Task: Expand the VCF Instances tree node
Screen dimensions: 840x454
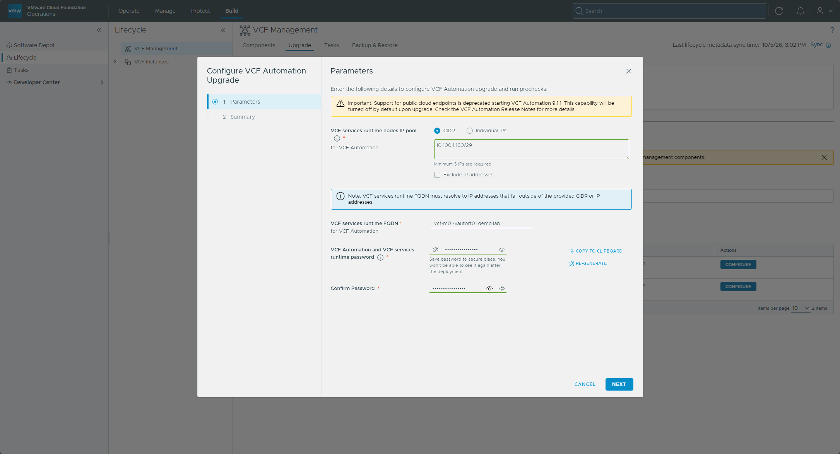Action: (x=115, y=61)
